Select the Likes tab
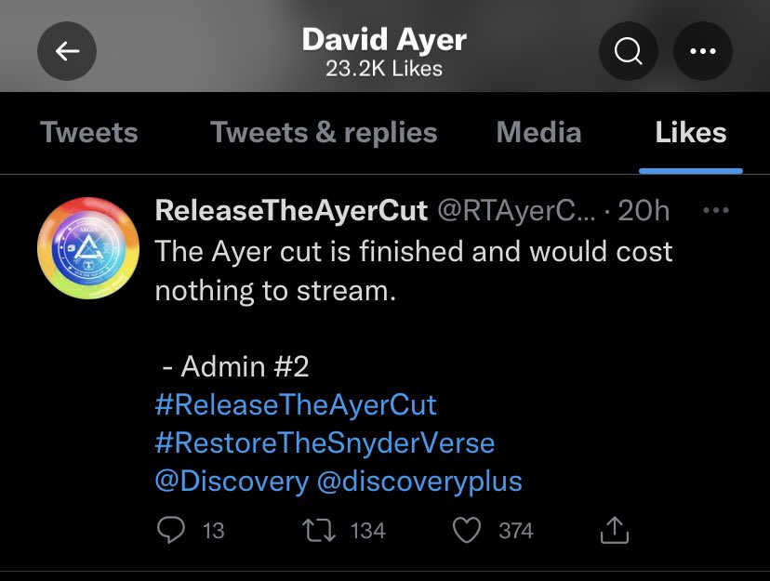The image size is (770, 581). coord(691,133)
